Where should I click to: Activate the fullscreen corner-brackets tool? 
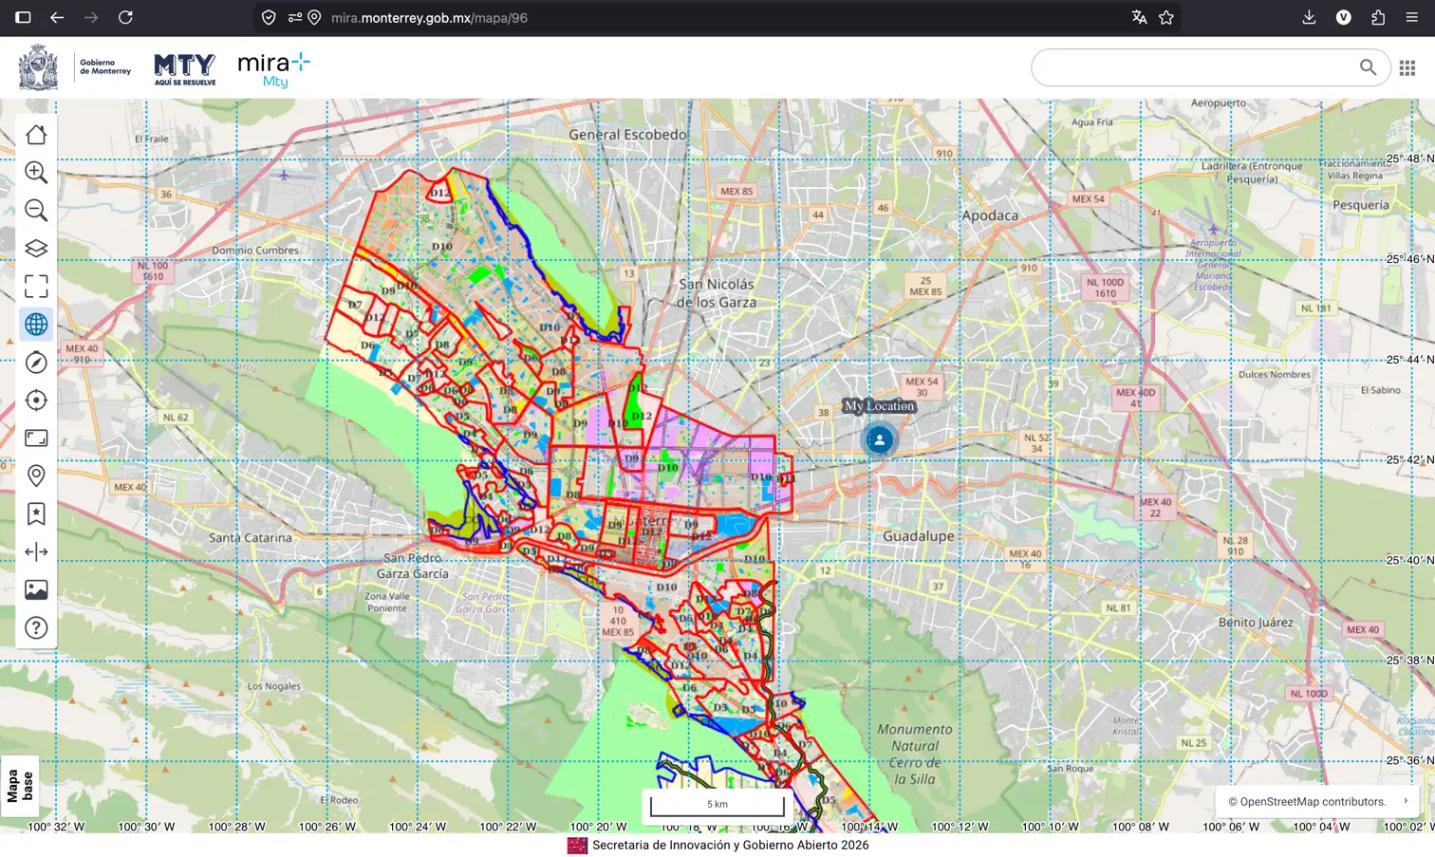click(x=36, y=287)
